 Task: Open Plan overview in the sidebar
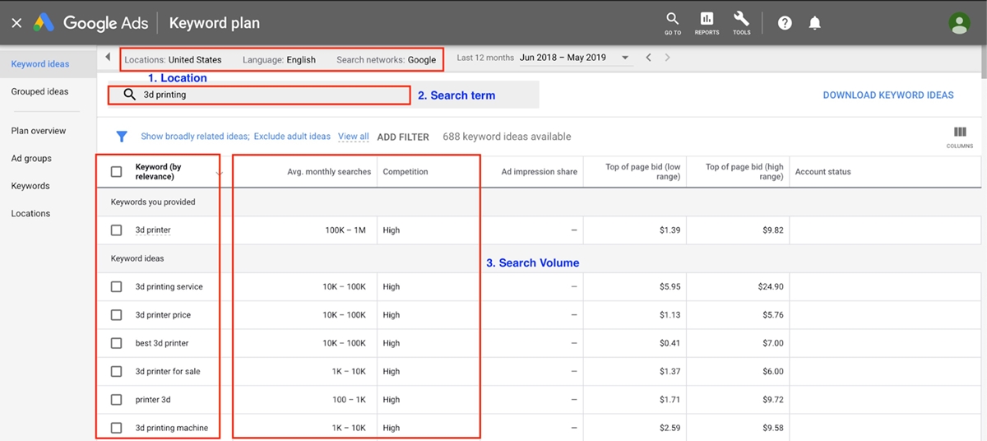(x=39, y=131)
